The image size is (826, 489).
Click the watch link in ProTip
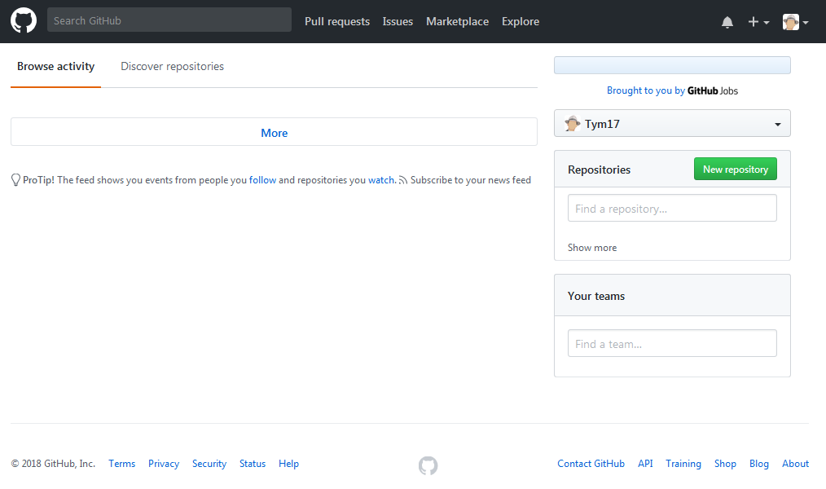click(x=381, y=180)
